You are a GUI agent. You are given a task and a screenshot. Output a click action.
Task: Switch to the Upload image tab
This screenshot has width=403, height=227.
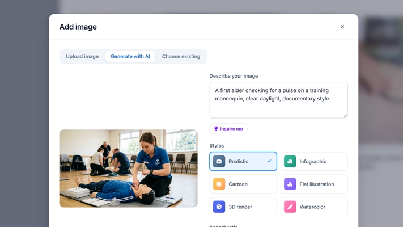tap(82, 56)
